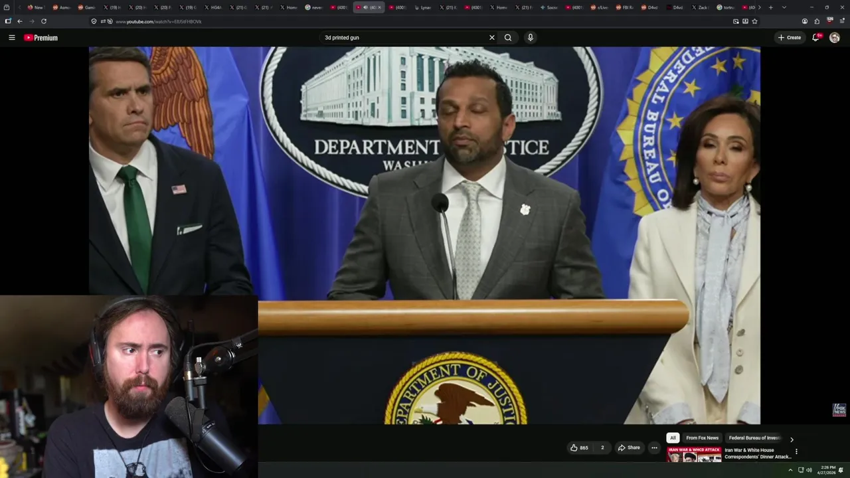This screenshot has width=850, height=478.
Task: Open a new browser tab with plus
Action: 770,7
